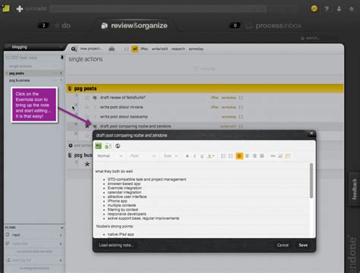Apply italic formatting in note editor
360x273 pixels.
[194, 156]
